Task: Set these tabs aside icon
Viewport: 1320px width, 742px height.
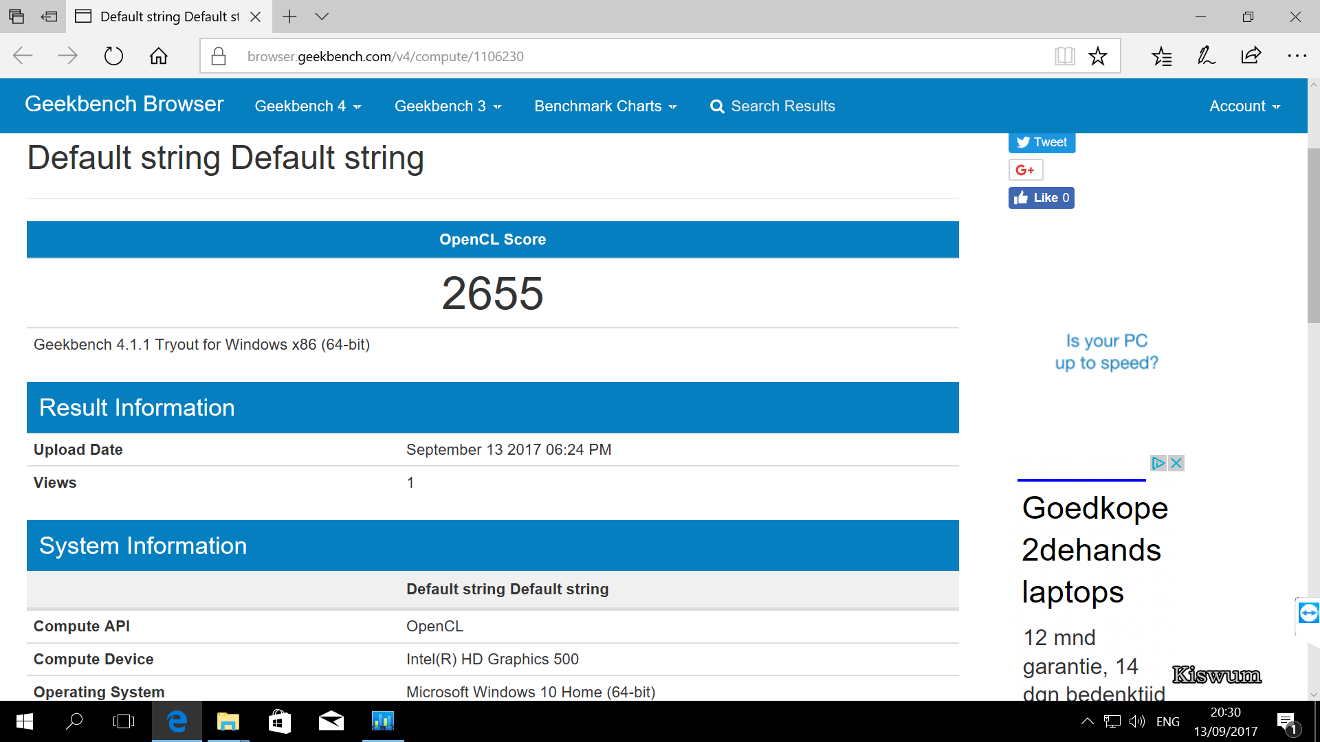Action: (49, 16)
